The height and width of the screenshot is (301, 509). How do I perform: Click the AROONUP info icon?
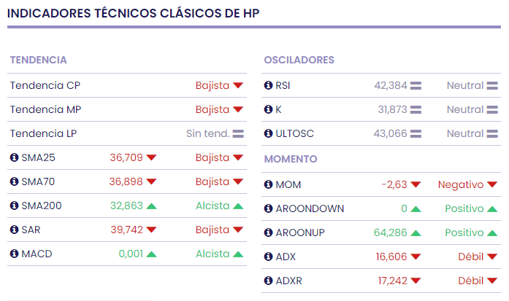pyautogui.click(x=268, y=232)
